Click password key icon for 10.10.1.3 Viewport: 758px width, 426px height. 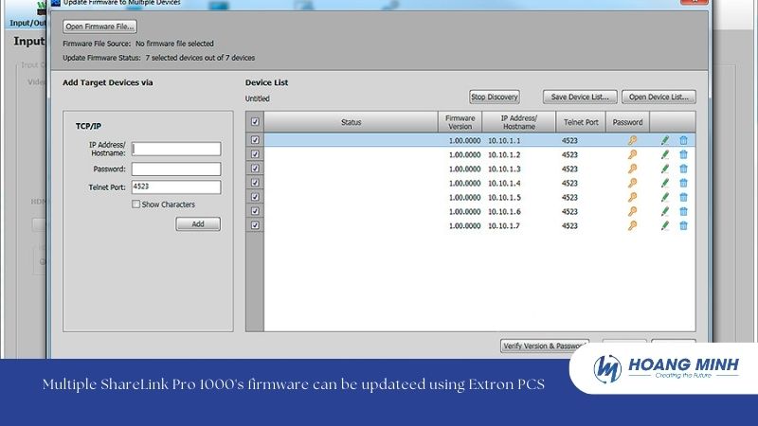click(632, 169)
